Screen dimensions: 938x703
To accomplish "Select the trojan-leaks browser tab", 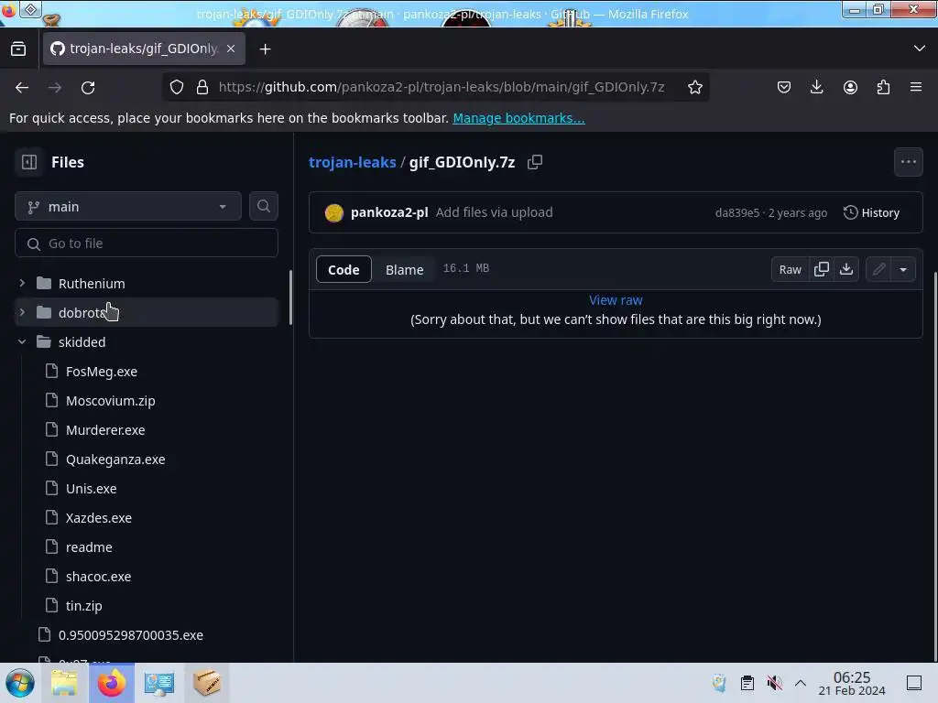I will tap(144, 49).
